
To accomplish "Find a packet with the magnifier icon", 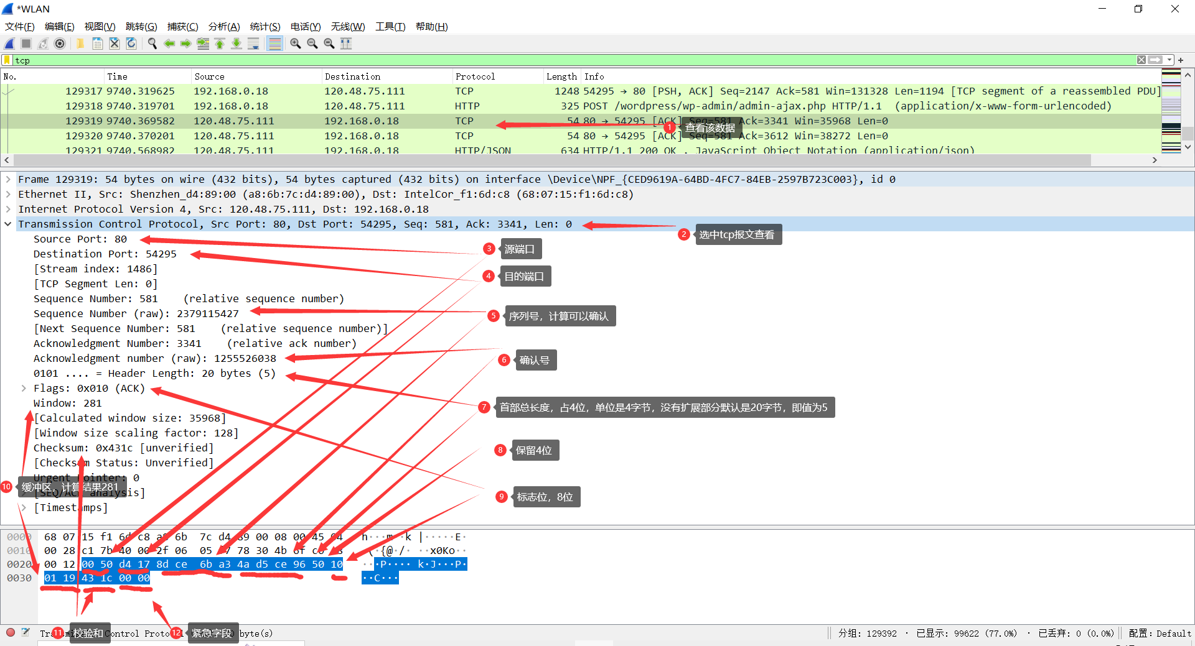I will pos(152,44).
